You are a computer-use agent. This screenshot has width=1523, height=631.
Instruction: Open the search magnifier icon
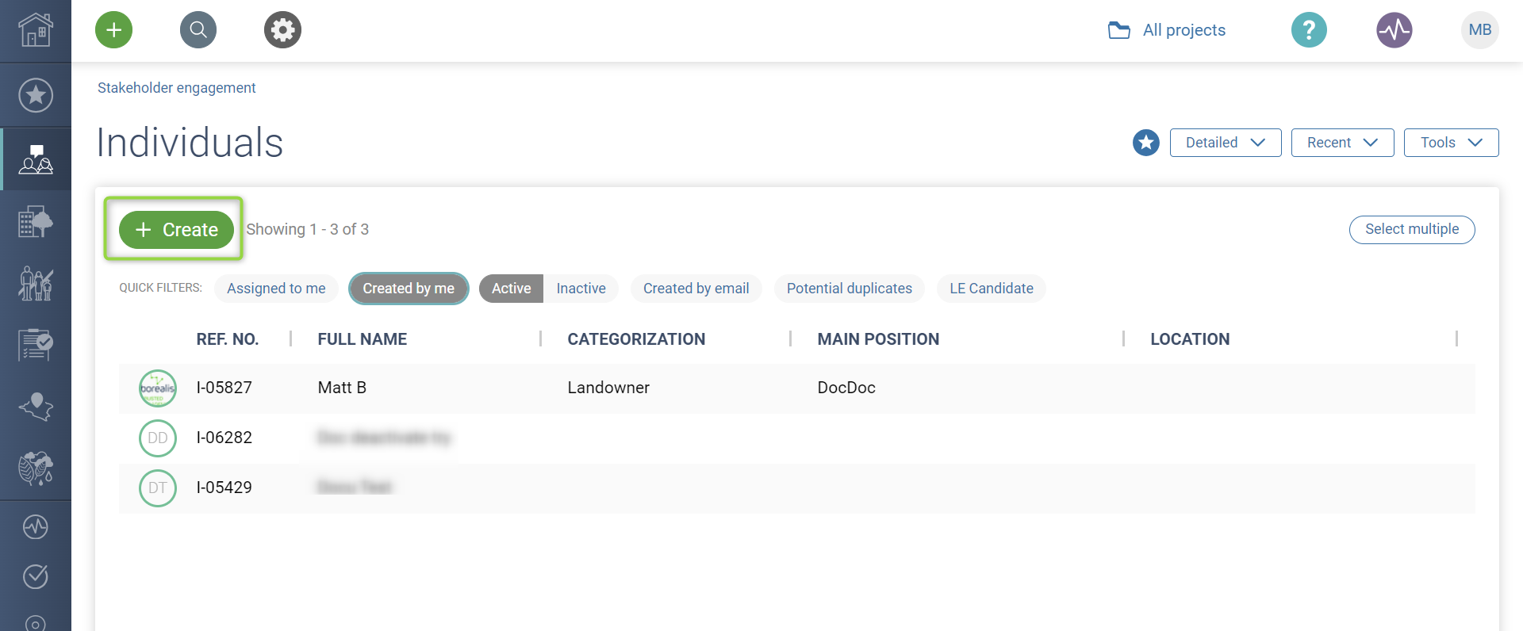pyautogui.click(x=198, y=30)
